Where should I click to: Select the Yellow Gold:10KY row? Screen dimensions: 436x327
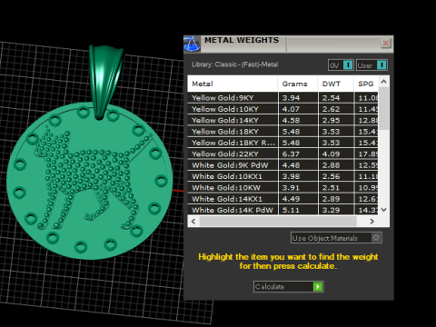coord(282,109)
